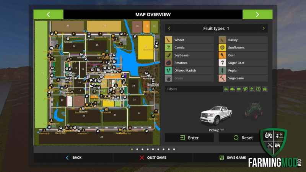Screen dimensions: 306x172
Task: Toggle the circled exclamation info filter
Action: pyautogui.click(x=259, y=89)
